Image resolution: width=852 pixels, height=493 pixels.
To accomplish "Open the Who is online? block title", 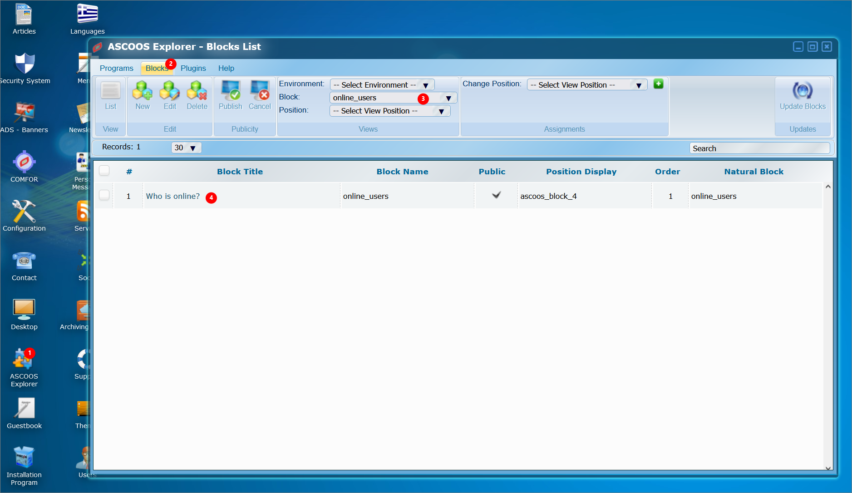I will [x=173, y=196].
